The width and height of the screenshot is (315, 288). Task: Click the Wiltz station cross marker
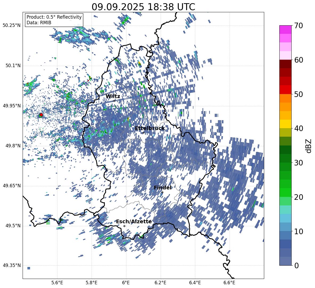pyautogui.click(x=114, y=101)
